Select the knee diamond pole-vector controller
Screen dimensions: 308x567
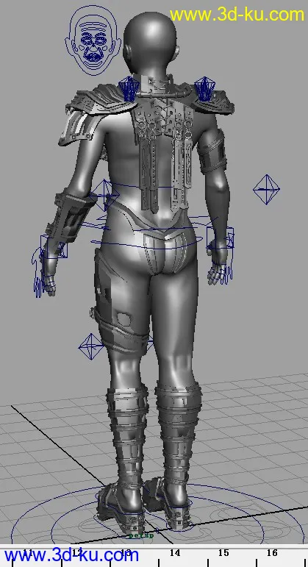(91, 347)
